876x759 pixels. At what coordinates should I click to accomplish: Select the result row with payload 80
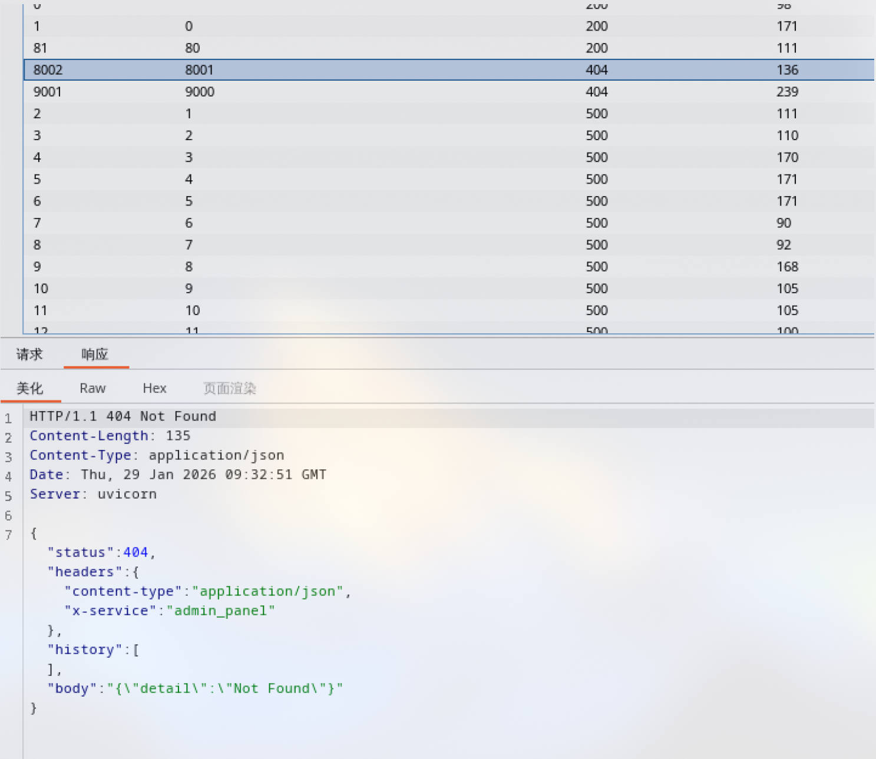tap(449, 48)
